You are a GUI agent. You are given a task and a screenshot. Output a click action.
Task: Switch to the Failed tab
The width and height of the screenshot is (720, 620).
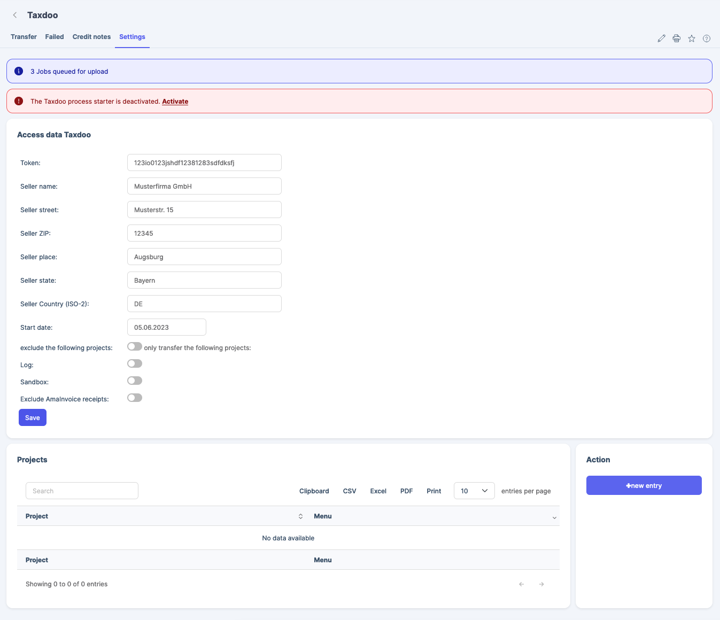55,37
